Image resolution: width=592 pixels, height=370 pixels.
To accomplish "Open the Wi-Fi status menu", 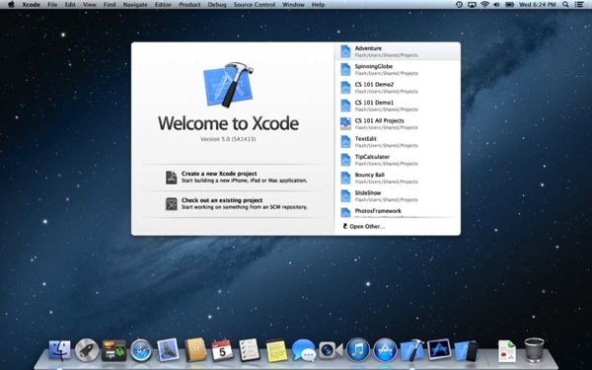I will (x=484, y=5).
